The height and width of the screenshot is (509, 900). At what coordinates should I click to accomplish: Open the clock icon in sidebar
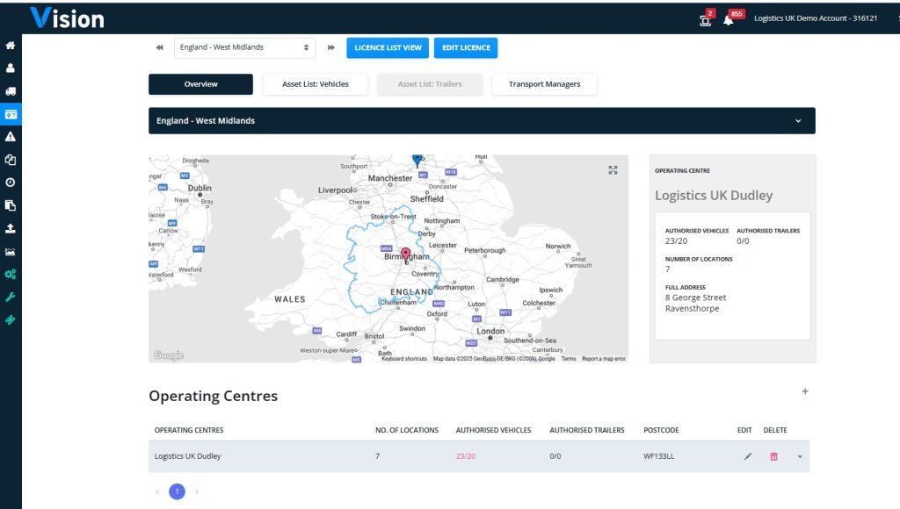11,183
